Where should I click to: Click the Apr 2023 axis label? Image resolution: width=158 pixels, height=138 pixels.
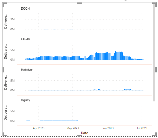tap(39, 128)
